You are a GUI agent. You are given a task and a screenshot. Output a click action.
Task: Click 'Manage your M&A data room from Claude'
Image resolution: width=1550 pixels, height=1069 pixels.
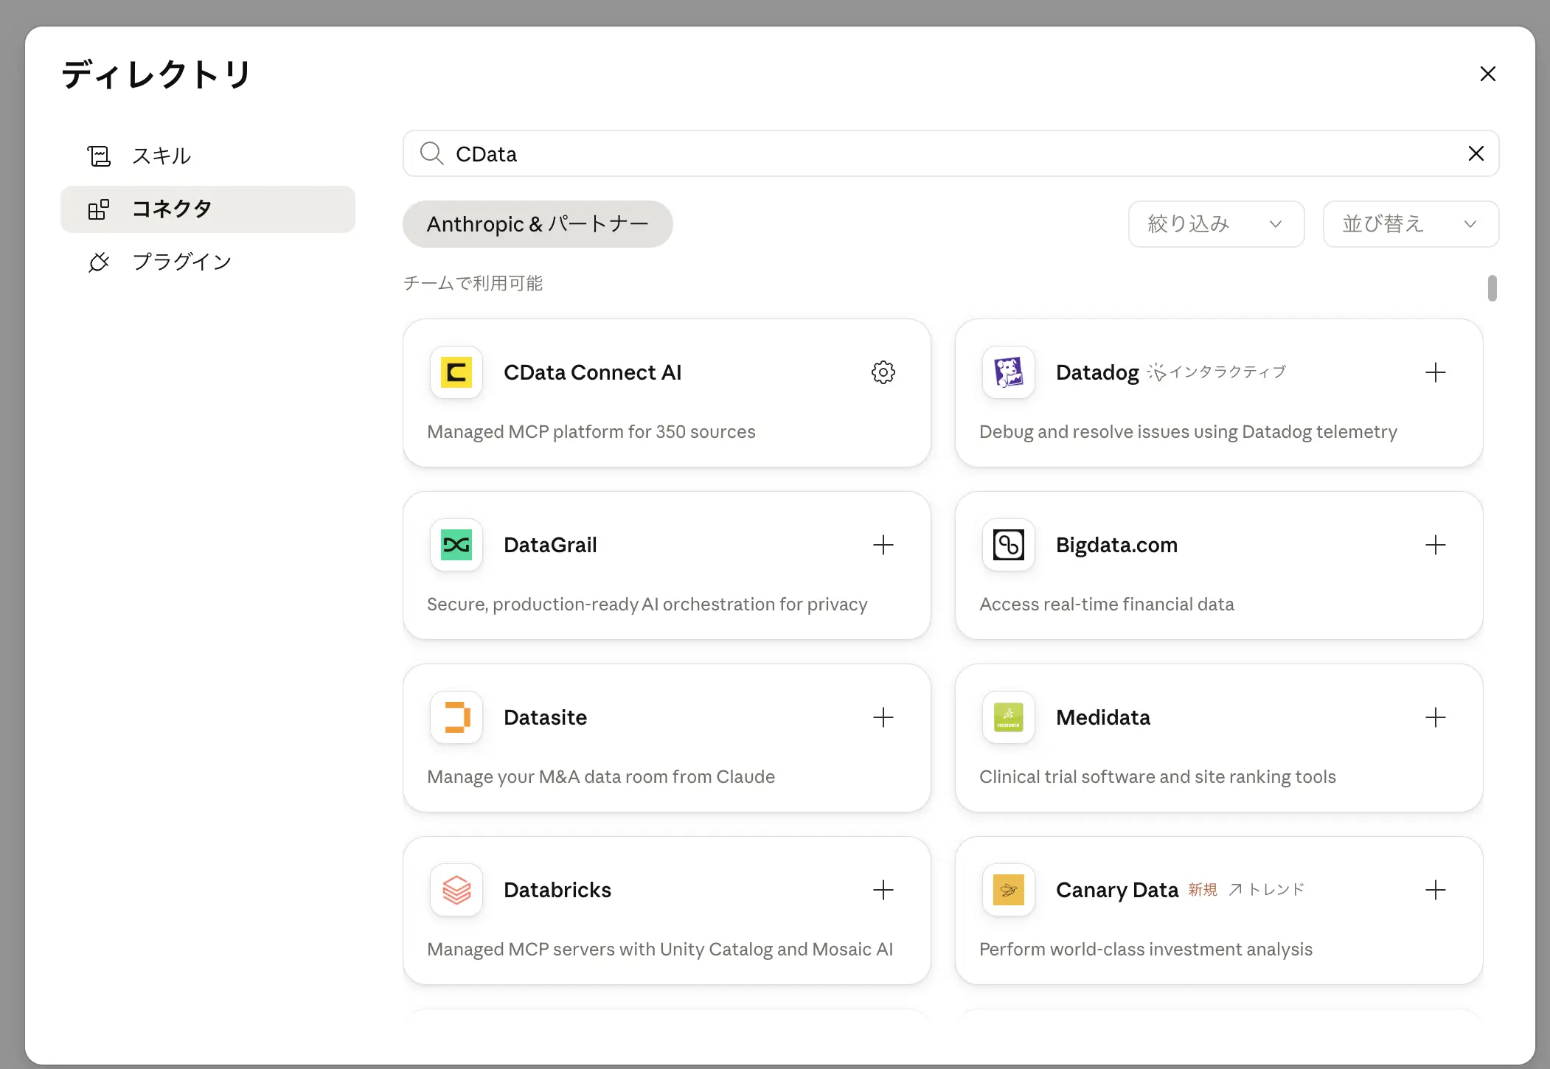(x=600, y=776)
